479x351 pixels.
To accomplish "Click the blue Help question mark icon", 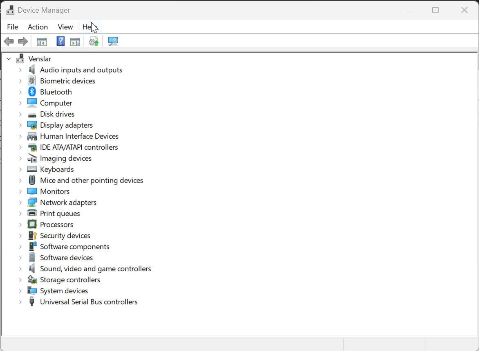I will [60, 41].
